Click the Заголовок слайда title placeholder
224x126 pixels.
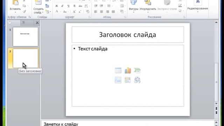pos(127,35)
